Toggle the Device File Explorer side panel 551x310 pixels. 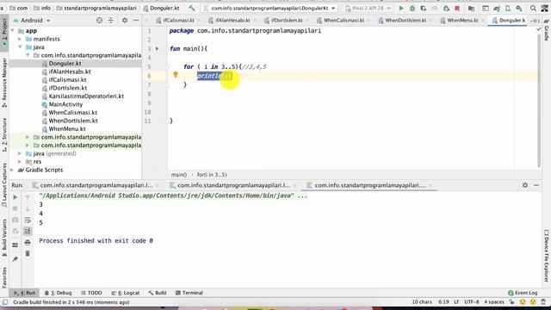pyautogui.click(x=547, y=256)
